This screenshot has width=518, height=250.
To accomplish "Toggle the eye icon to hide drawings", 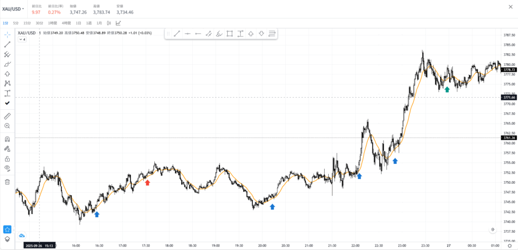I will coord(7,168).
